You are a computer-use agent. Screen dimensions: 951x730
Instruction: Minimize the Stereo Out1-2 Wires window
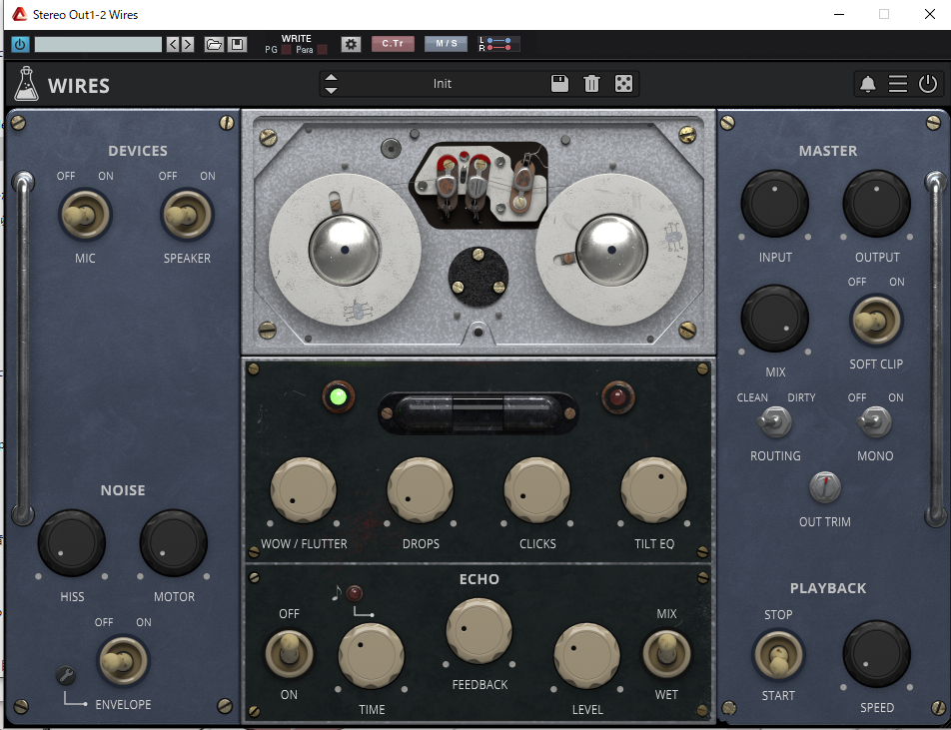(x=839, y=14)
